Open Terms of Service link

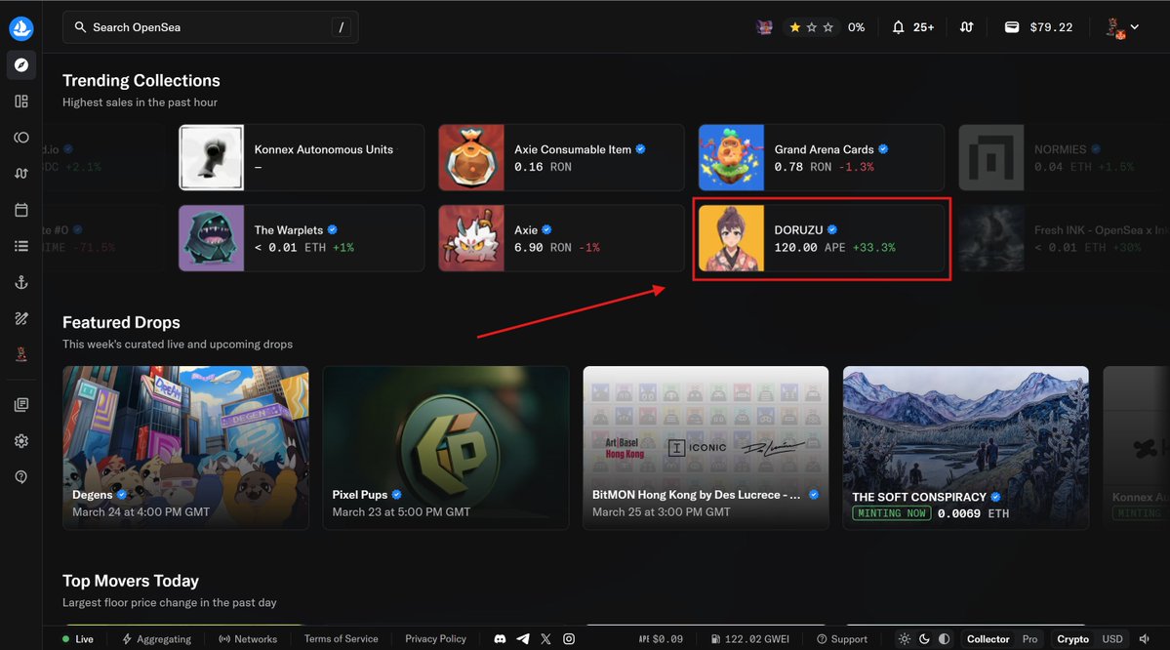[x=341, y=639]
